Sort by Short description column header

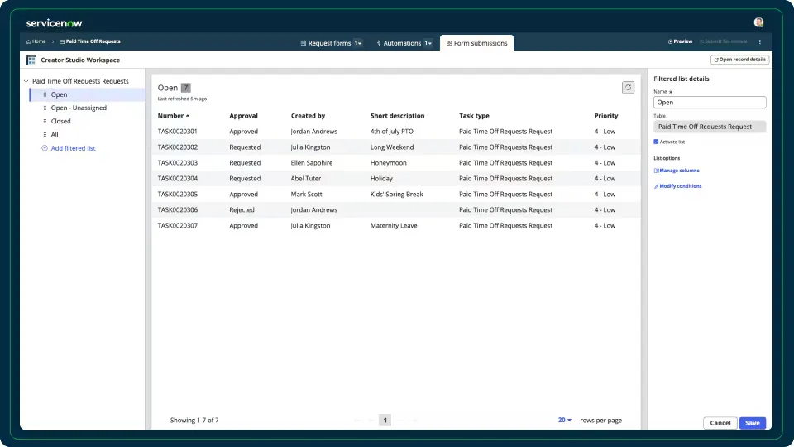[398, 116]
